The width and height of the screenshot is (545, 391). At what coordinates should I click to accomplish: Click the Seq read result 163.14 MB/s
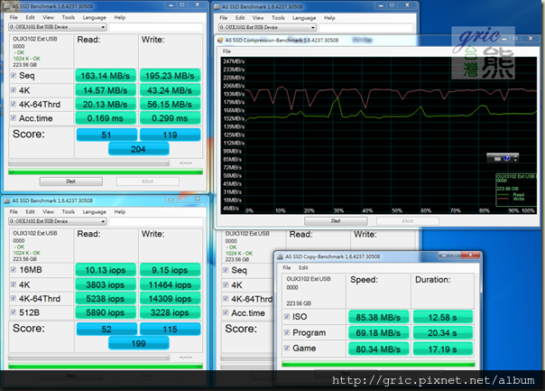click(x=106, y=76)
